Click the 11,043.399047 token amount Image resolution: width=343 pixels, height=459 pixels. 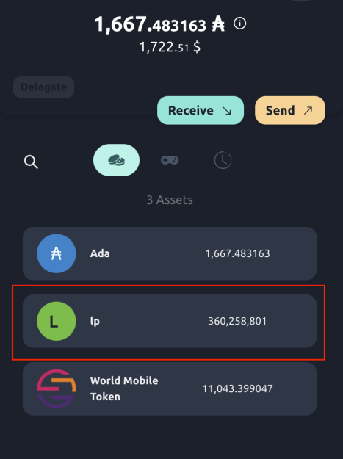coord(237,388)
